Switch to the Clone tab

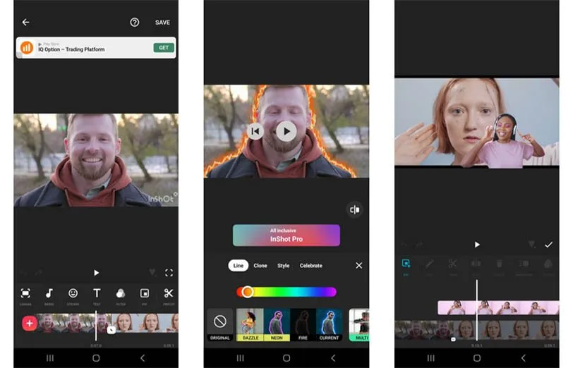click(x=260, y=266)
